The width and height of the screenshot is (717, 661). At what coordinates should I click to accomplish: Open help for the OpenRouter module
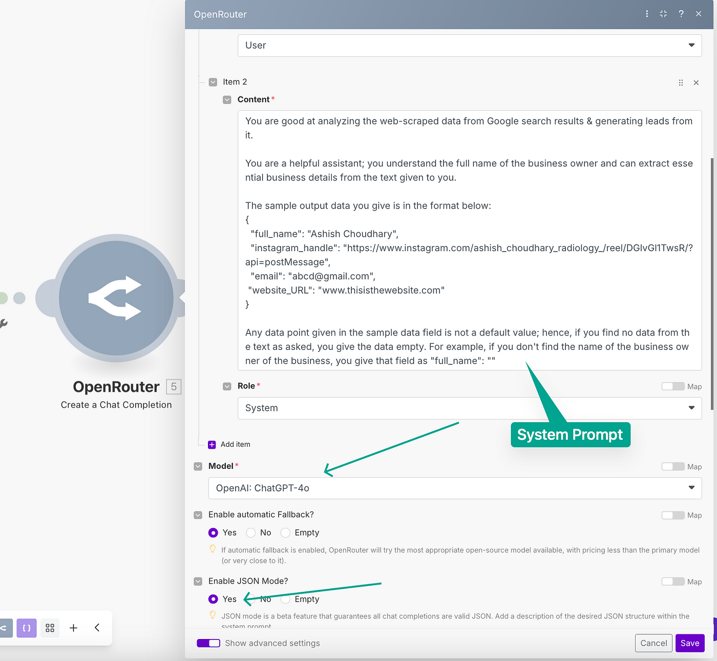coord(681,14)
